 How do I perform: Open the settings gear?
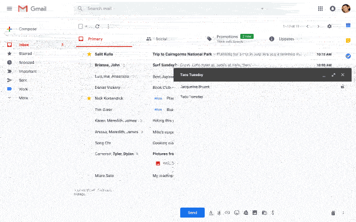[x=329, y=26]
